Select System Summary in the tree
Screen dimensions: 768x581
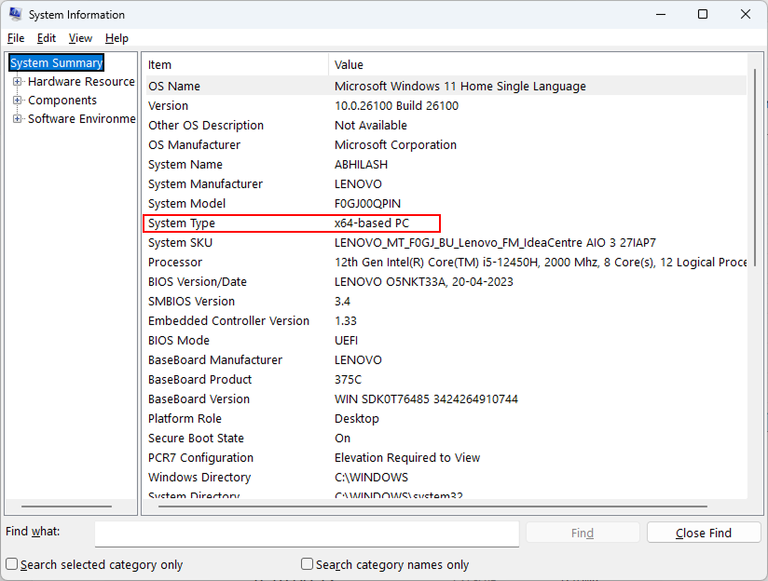coord(56,62)
